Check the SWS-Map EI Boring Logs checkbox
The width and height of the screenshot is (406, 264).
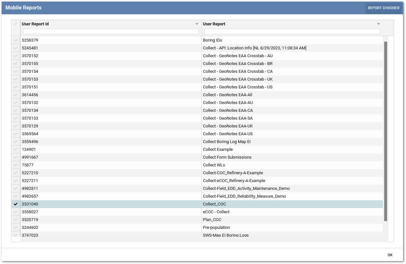pos(16,235)
